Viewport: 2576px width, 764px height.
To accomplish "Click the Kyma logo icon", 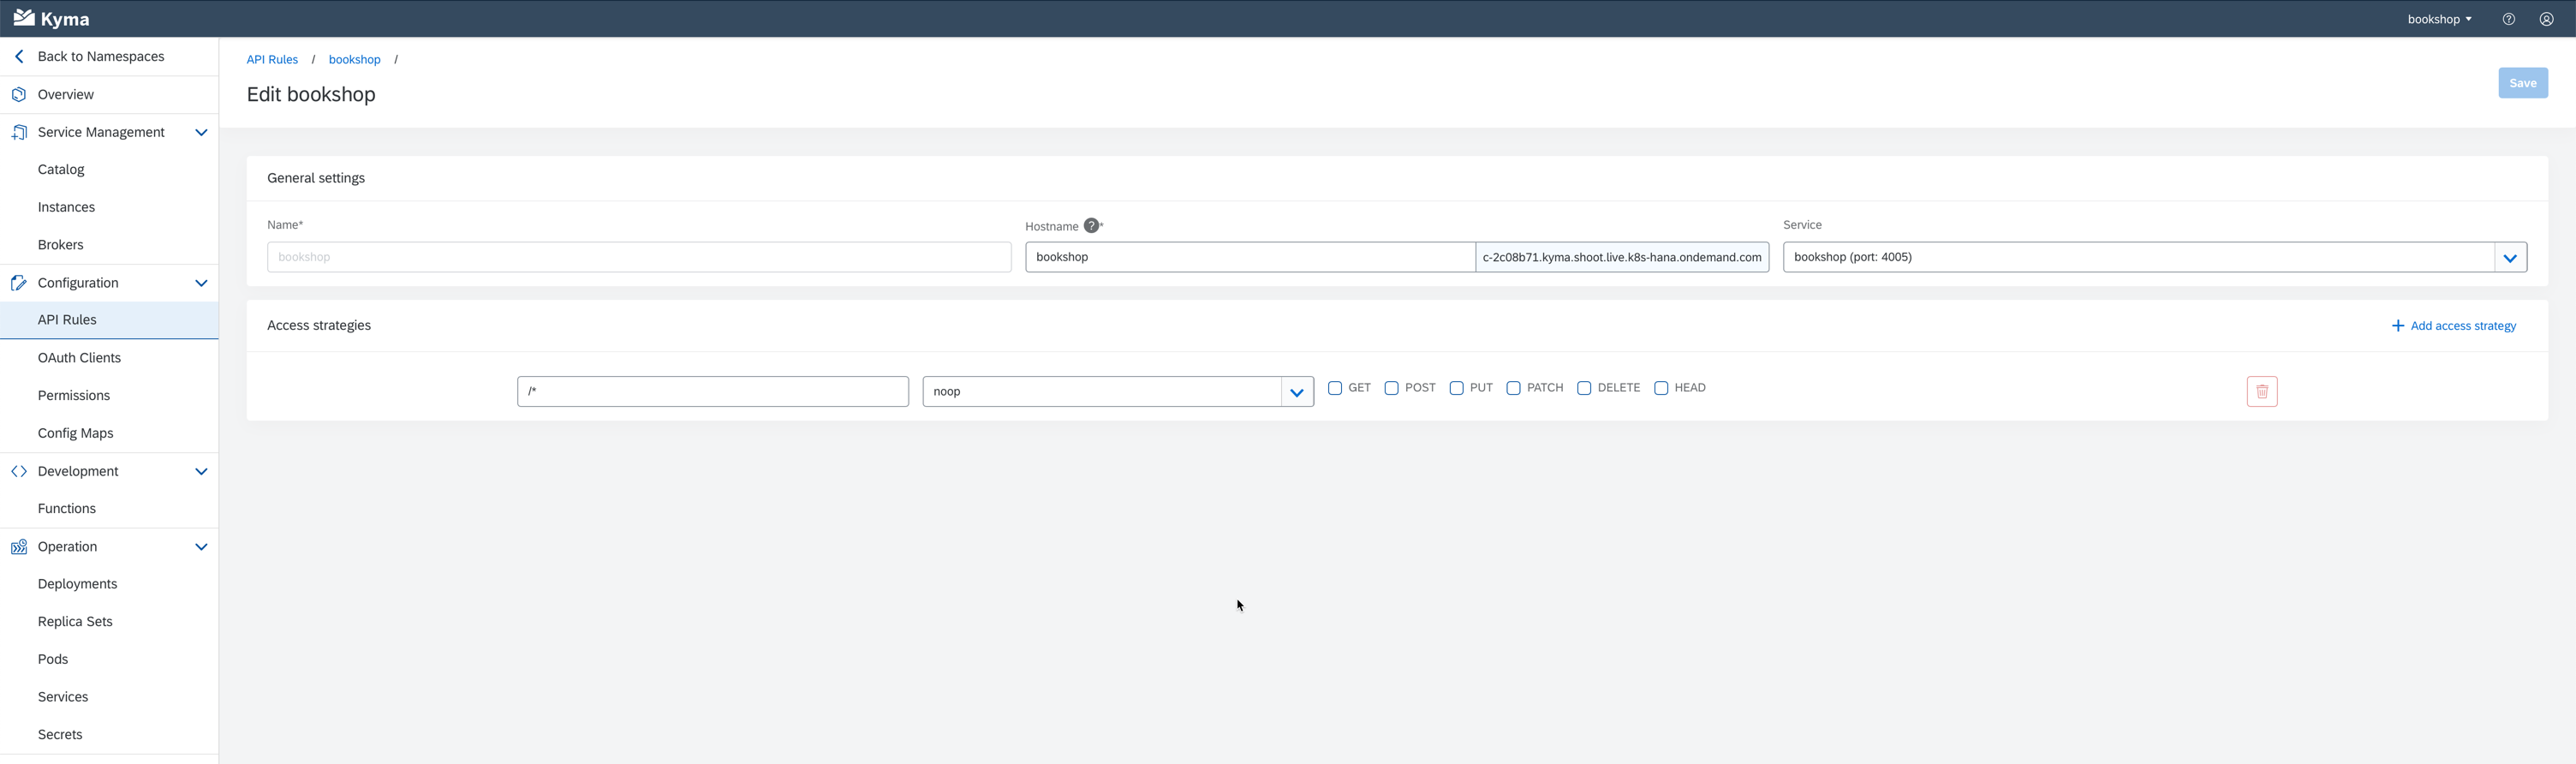I will point(24,18).
